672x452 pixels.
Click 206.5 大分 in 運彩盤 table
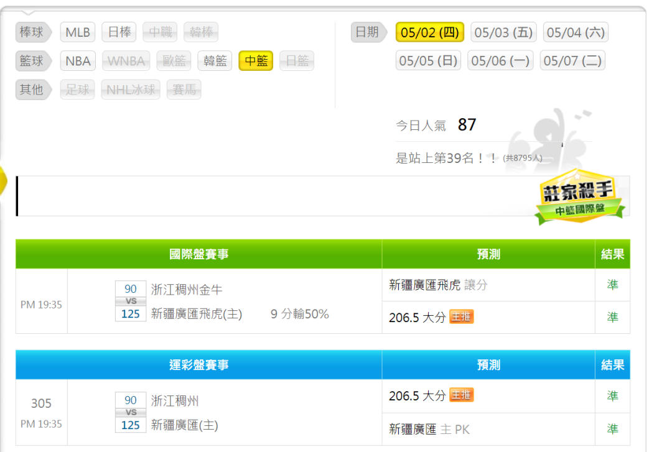417,395
